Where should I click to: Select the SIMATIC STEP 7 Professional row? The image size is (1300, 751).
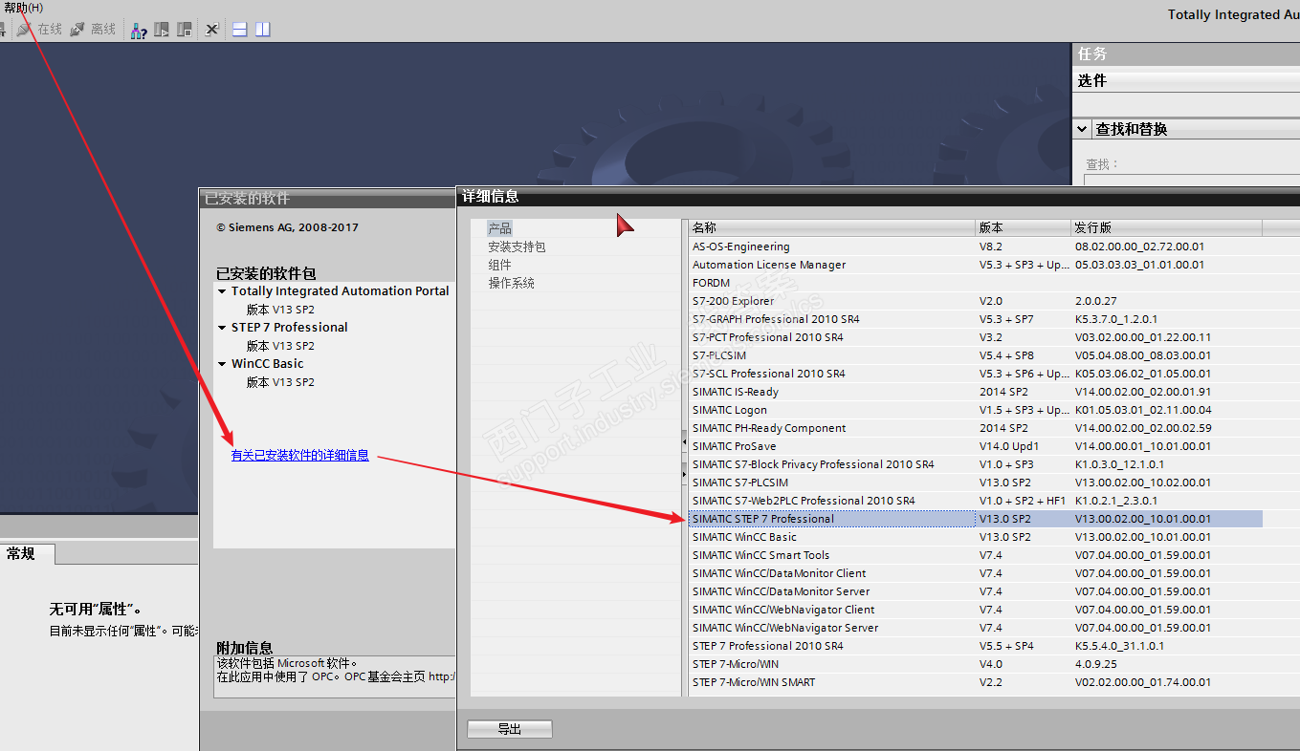pyautogui.click(x=976, y=519)
